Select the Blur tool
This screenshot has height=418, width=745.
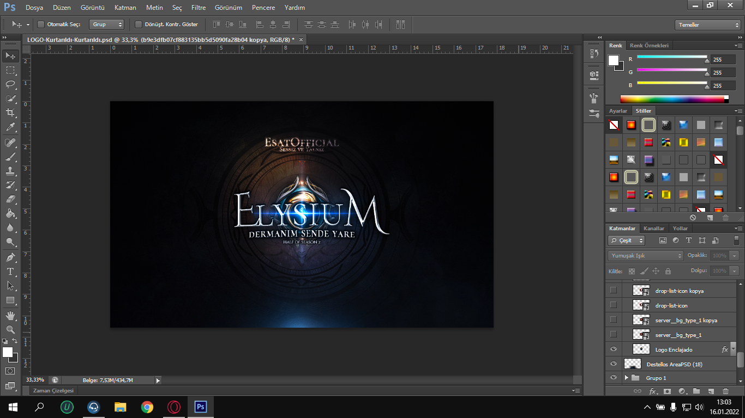click(x=10, y=228)
